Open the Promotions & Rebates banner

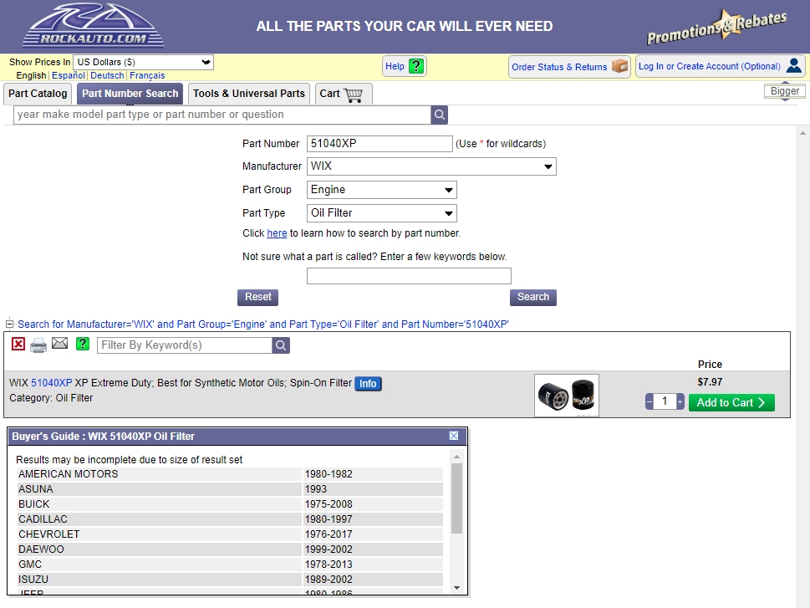(717, 28)
